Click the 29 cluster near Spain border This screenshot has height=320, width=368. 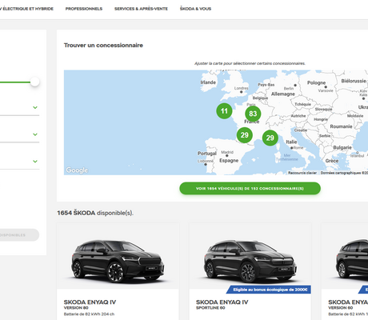pyautogui.click(x=245, y=135)
